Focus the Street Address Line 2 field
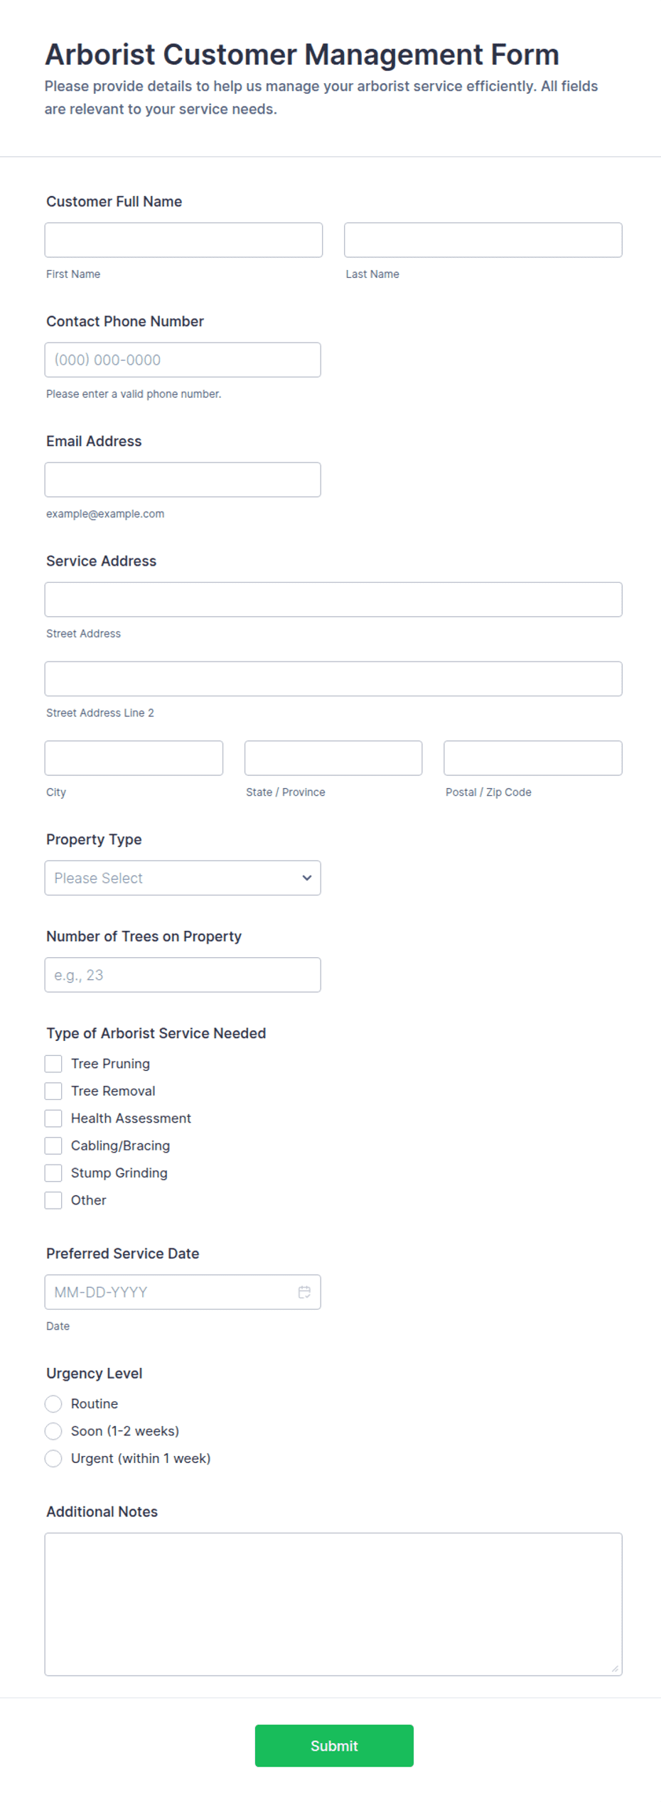This screenshot has width=661, height=1802. (333, 679)
